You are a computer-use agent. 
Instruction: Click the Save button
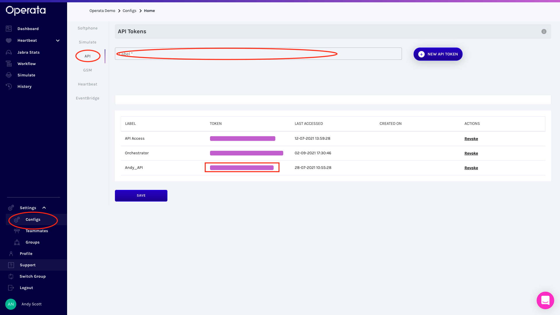point(141,196)
